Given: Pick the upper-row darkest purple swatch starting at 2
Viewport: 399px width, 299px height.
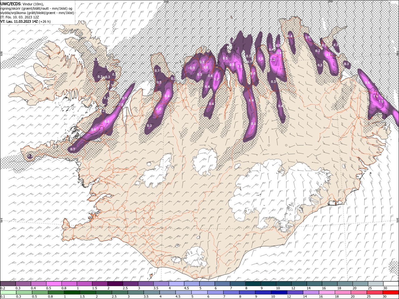Looking at the screenshot, I should pyautogui.click(x=115, y=284).
